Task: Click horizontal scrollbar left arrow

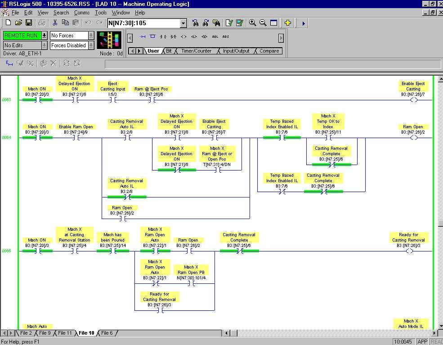Action: [x=226, y=333]
